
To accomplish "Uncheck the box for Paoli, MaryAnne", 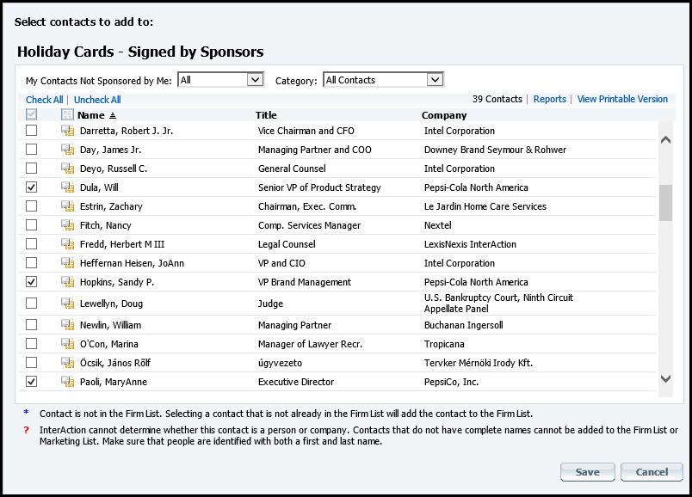I will [x=31, y=382].
